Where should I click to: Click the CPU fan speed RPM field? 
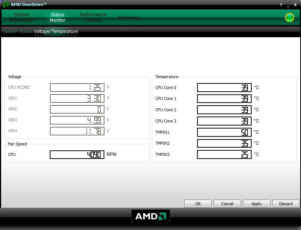[x=77, y=154]
